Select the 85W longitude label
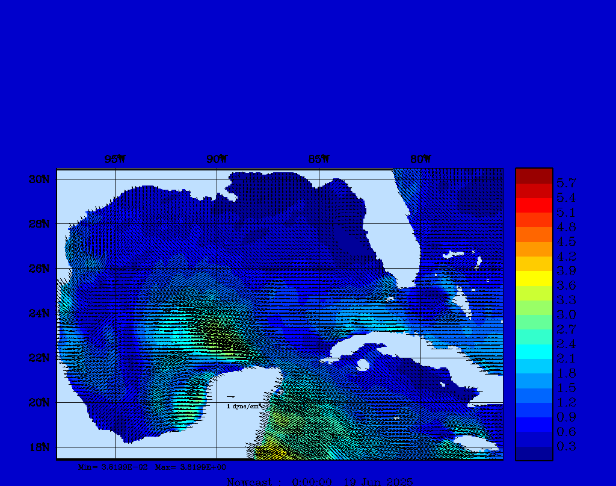 coord(318,160)
